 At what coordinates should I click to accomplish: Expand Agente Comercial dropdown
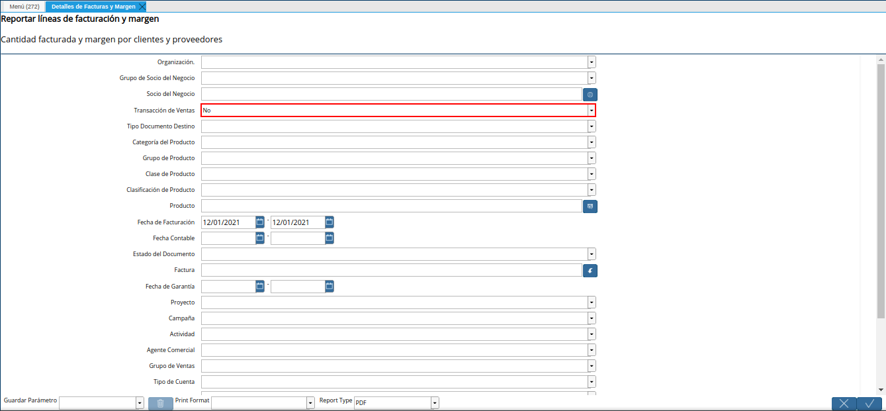pos(592,350)
